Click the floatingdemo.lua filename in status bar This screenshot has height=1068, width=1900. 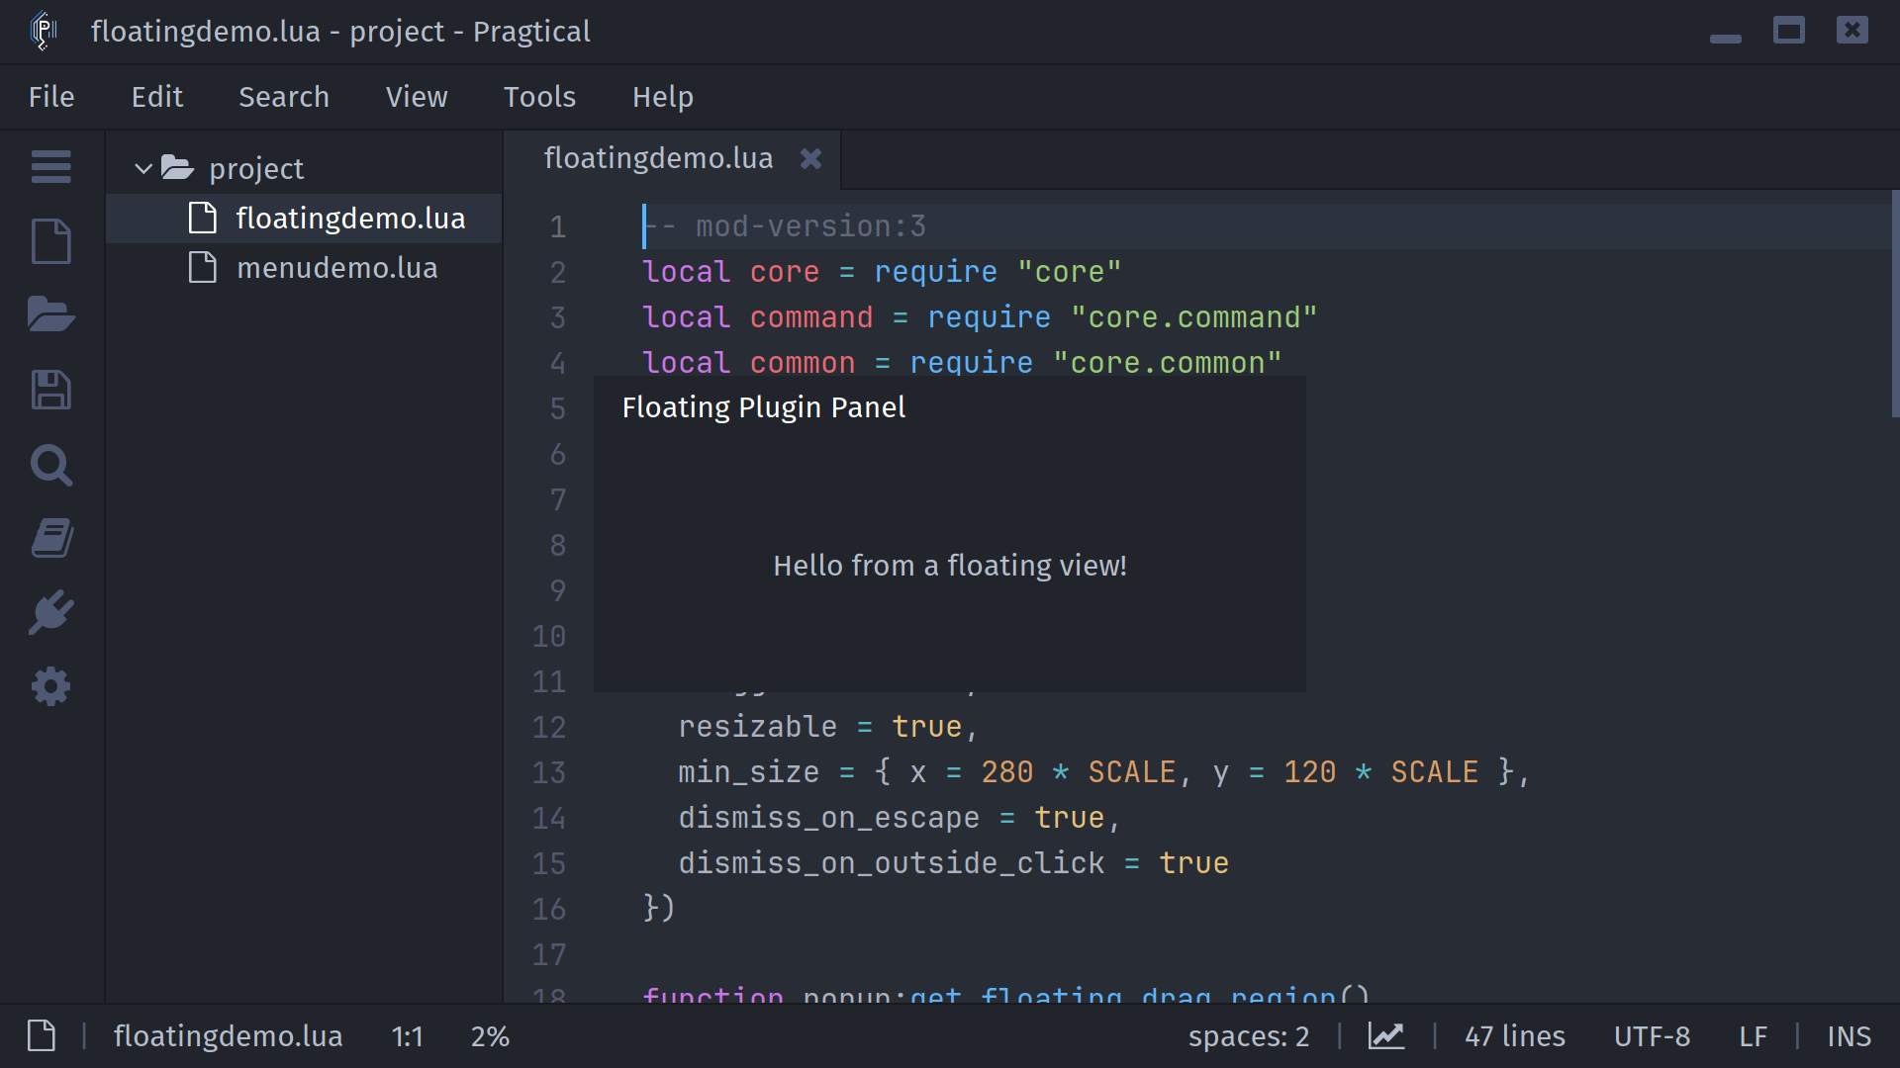point(229,1036)
